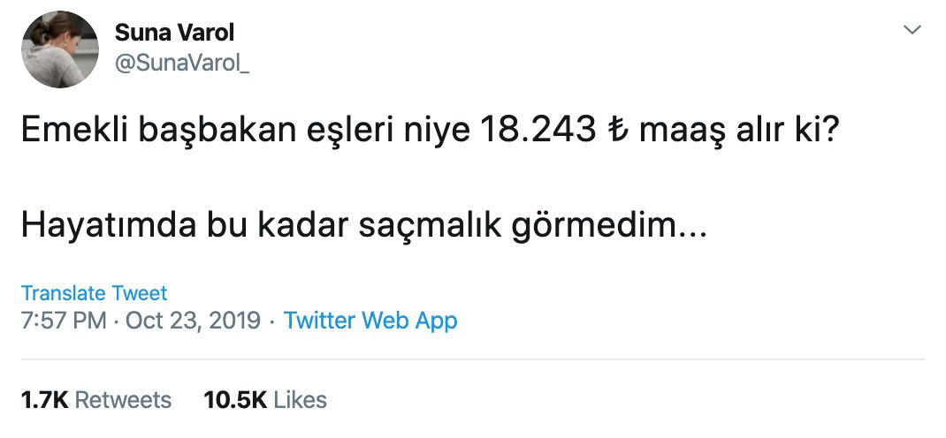Click the Likes label

pos(300,399)
